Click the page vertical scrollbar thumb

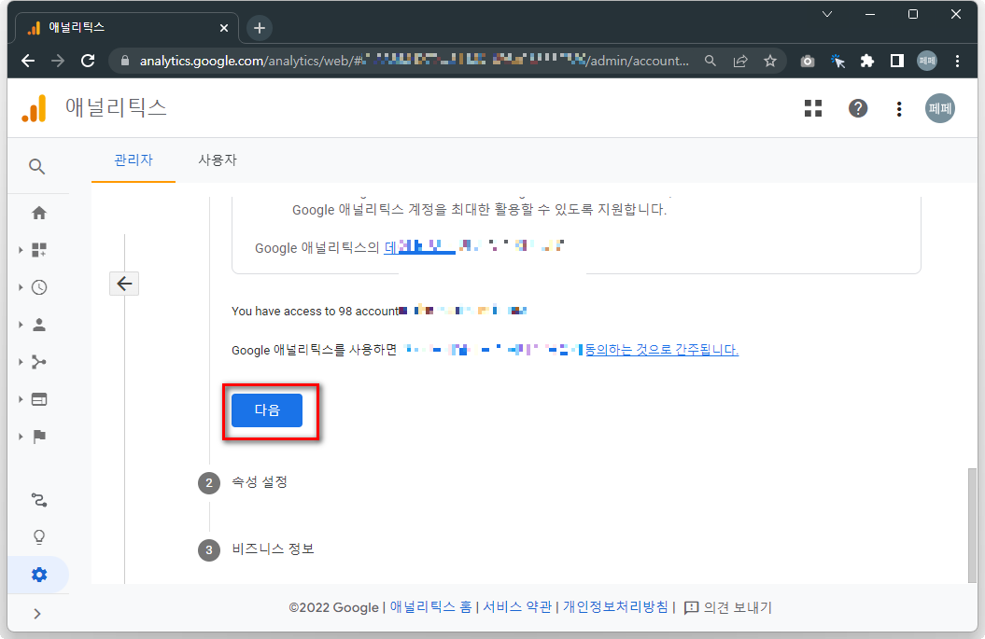pyautogui.click(x=972, y=525)
